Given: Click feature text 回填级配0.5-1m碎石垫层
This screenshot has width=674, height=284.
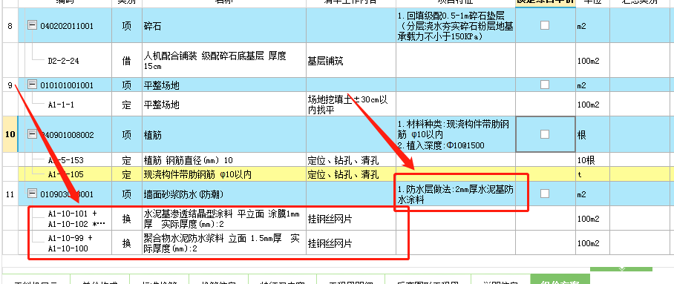Looking at the screenshot, I should coord(455,26).
